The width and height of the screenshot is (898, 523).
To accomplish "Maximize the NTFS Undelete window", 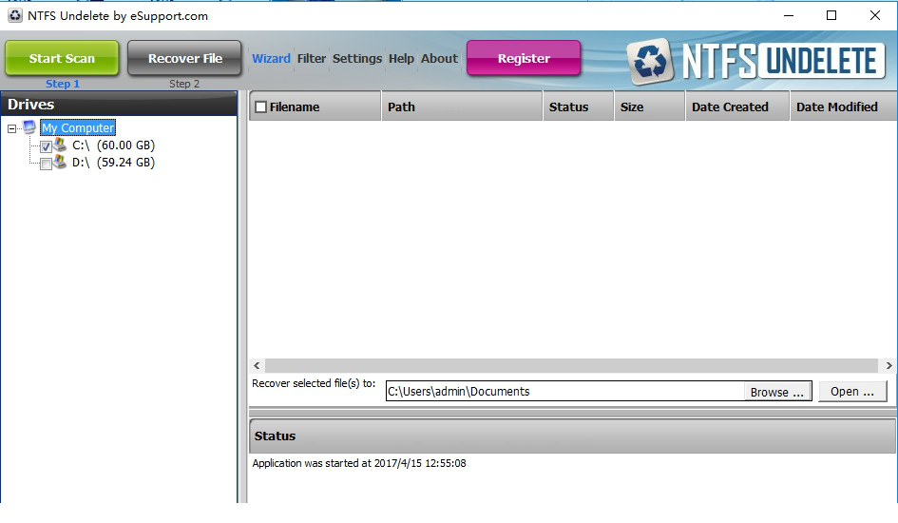I will point(831,15).
